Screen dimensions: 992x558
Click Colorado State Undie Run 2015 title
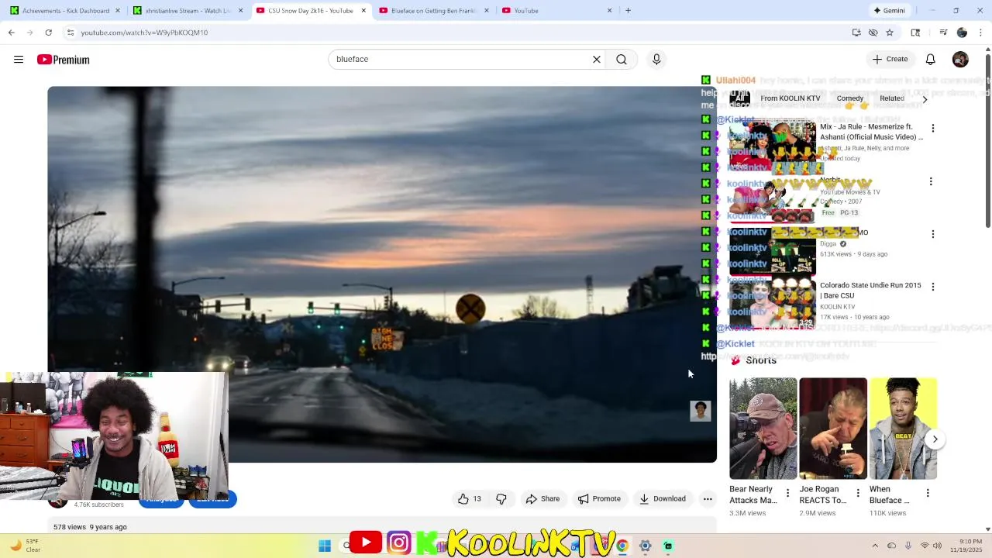870,291
